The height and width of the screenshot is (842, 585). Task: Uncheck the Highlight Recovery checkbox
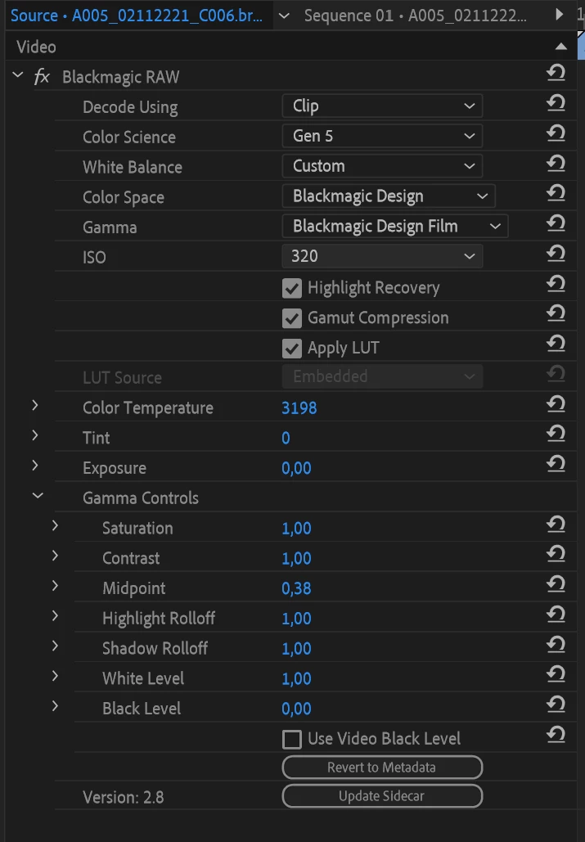pos(292,288)
